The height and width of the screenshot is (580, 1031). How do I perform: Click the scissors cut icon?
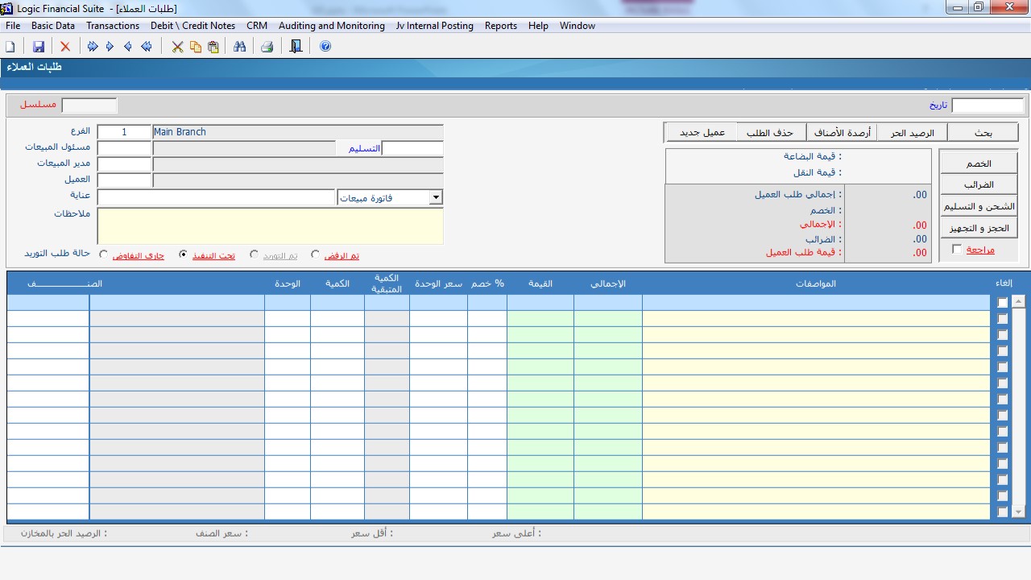(177, 47)
